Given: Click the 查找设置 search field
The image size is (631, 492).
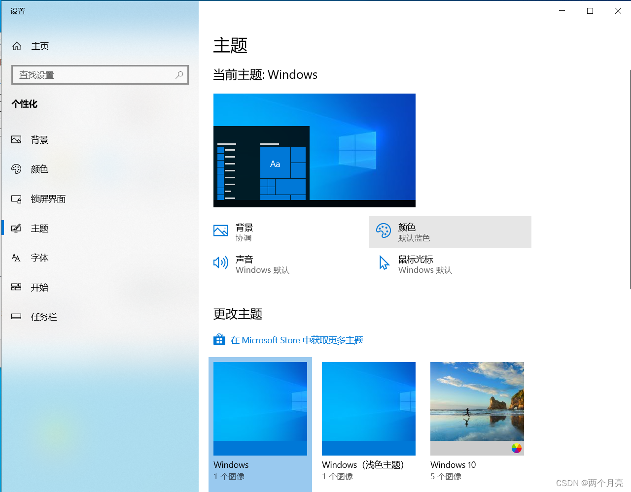Looking at the screenshot, I should pos(100,75).
